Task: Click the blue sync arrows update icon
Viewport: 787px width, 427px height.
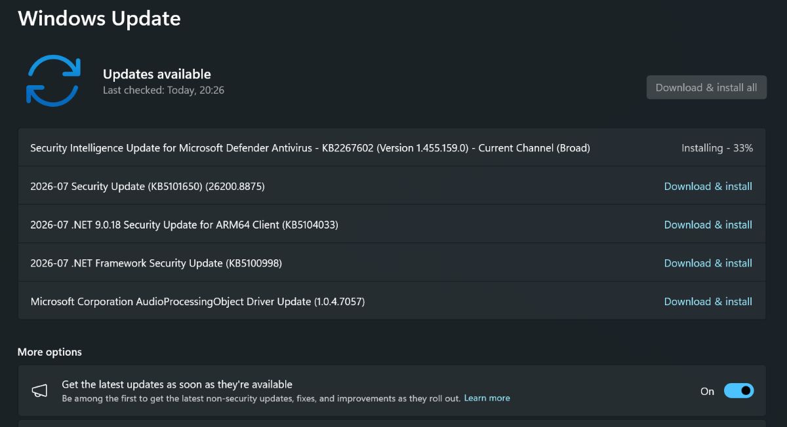Action: 52,81
